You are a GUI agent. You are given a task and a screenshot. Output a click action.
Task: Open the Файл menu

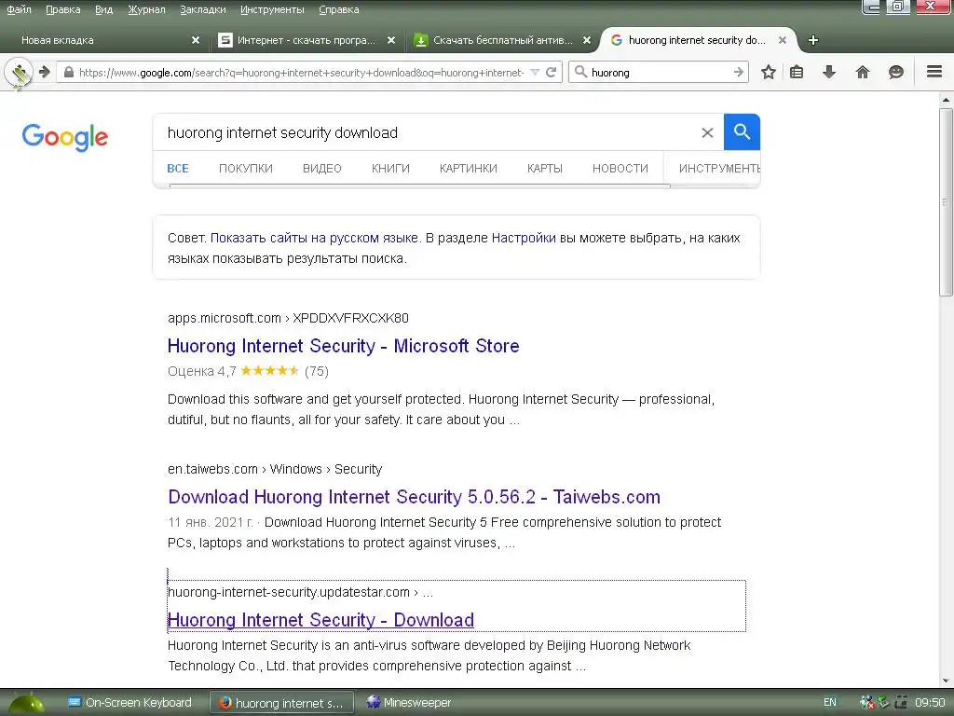(x=19, y=9)
